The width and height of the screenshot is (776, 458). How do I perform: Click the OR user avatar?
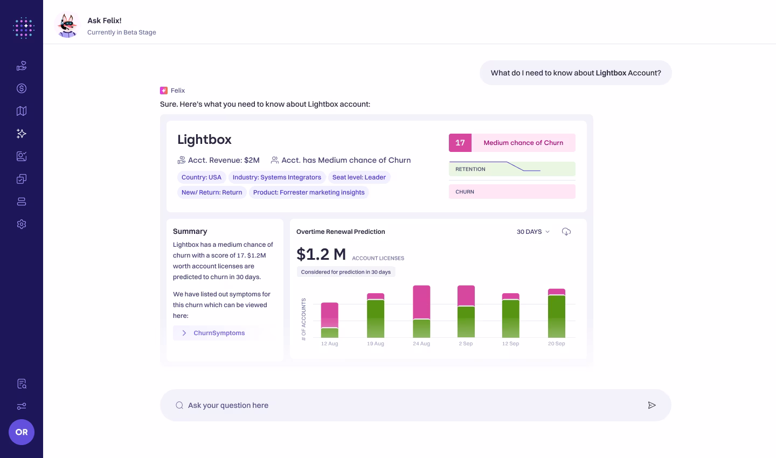click(22, 432)
